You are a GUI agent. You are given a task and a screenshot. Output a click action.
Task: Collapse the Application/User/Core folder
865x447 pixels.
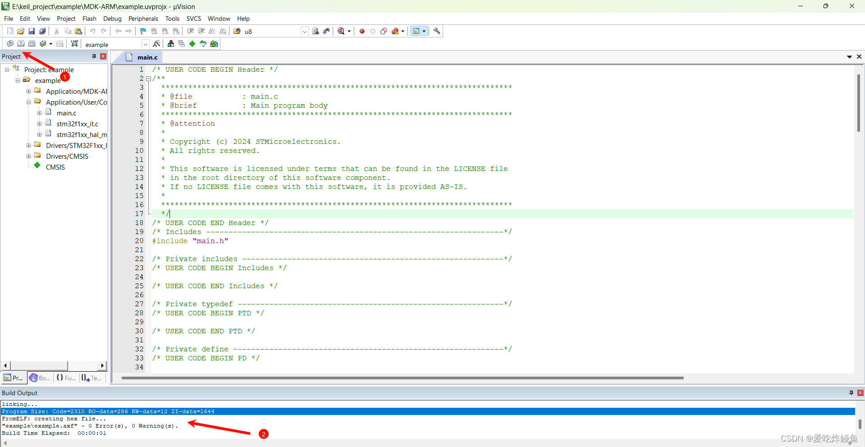[28, 102]
